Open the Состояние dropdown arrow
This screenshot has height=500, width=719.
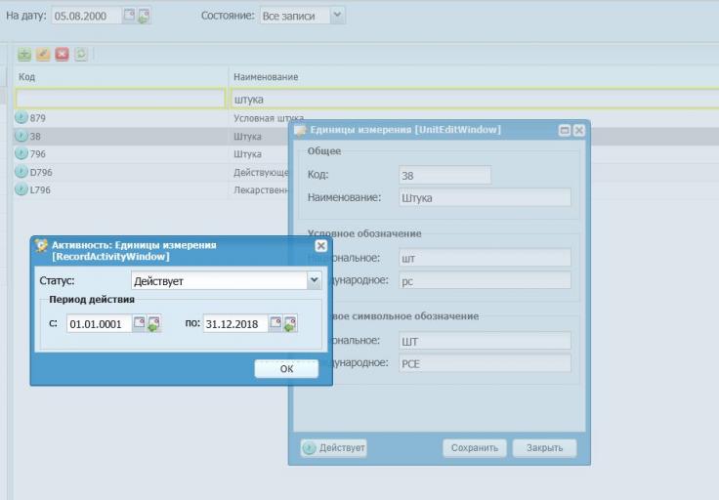point(337,15)
